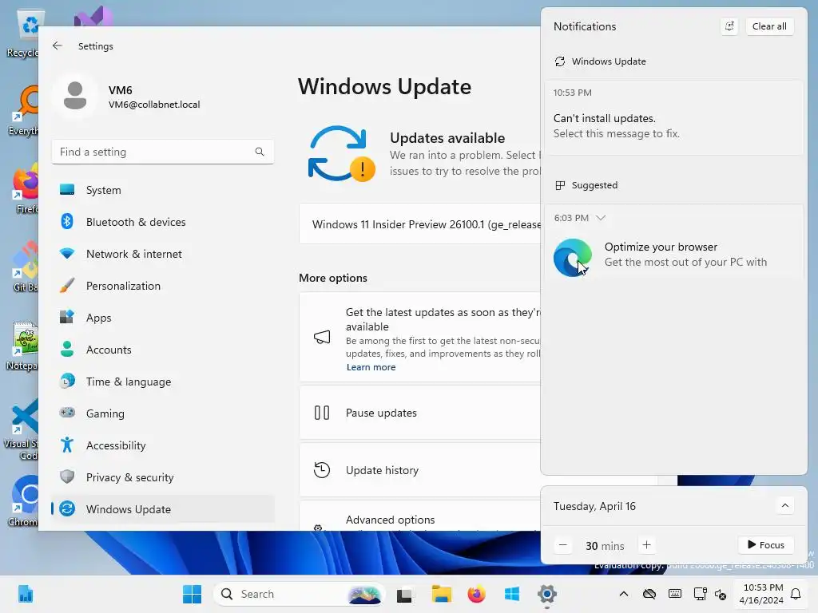Open Personalization settings

pos(163,286)
